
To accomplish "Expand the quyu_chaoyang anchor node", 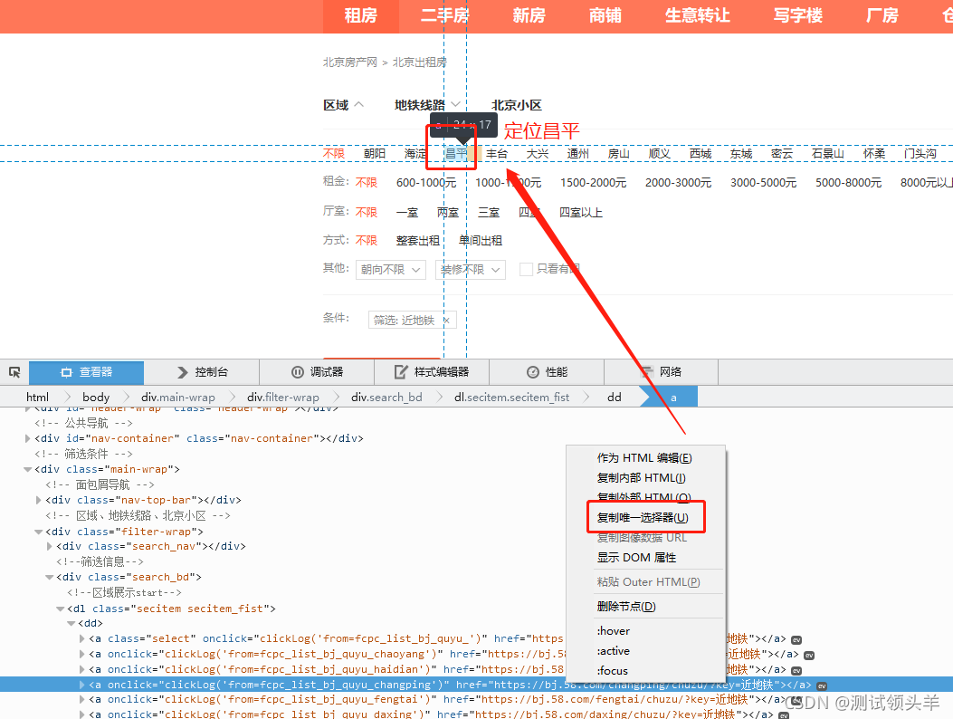I will [x=82, y=655].
